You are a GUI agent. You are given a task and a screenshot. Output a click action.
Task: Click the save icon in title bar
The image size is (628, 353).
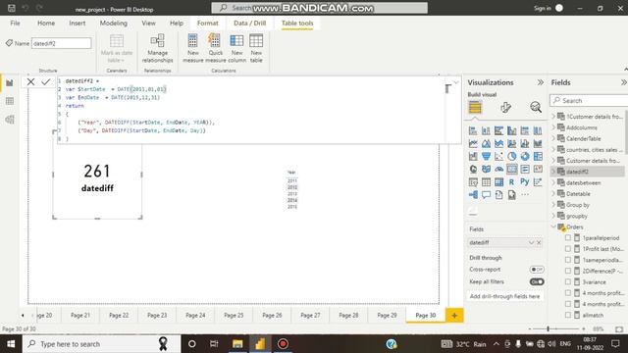[x=12, y=8]
